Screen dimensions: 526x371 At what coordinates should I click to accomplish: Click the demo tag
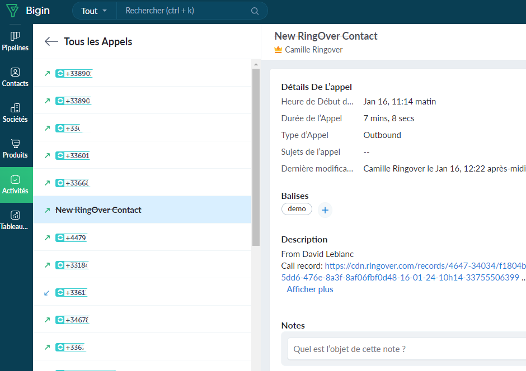(x=297, y=209)
